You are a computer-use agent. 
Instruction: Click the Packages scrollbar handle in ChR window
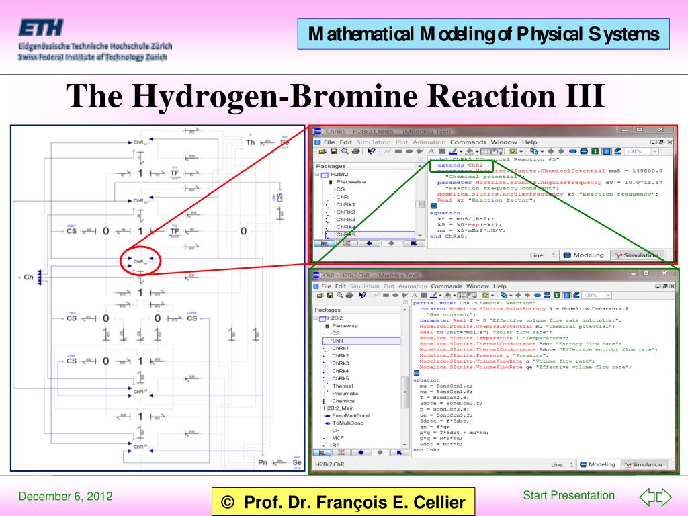[405, 392]
